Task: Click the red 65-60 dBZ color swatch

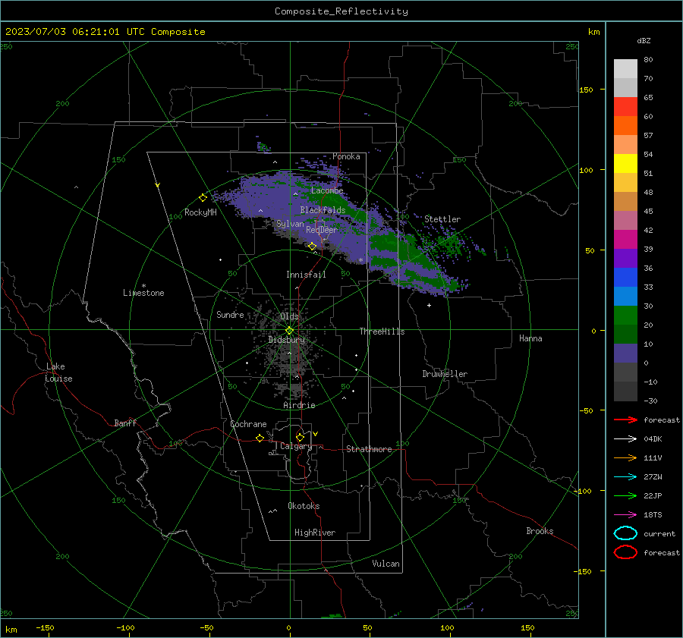Action: (x=625, y=107)
